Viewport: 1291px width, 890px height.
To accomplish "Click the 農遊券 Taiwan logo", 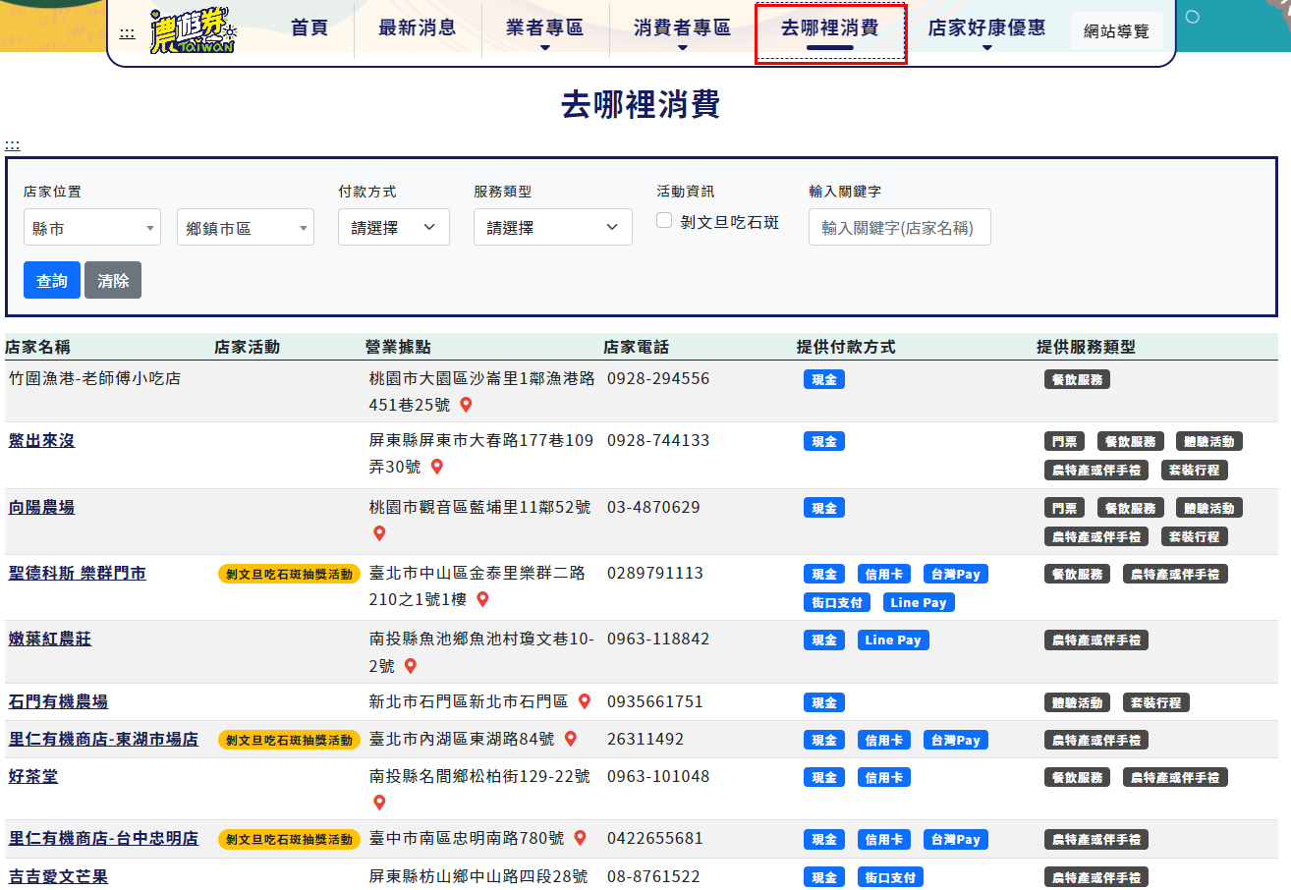I will tap(193, 31).
